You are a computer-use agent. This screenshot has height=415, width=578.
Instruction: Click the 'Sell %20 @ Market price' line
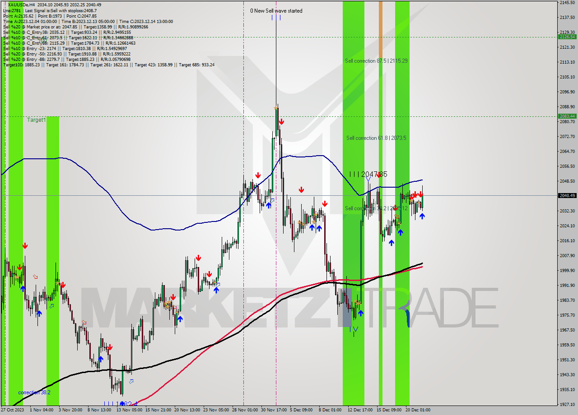click(75, 27)
